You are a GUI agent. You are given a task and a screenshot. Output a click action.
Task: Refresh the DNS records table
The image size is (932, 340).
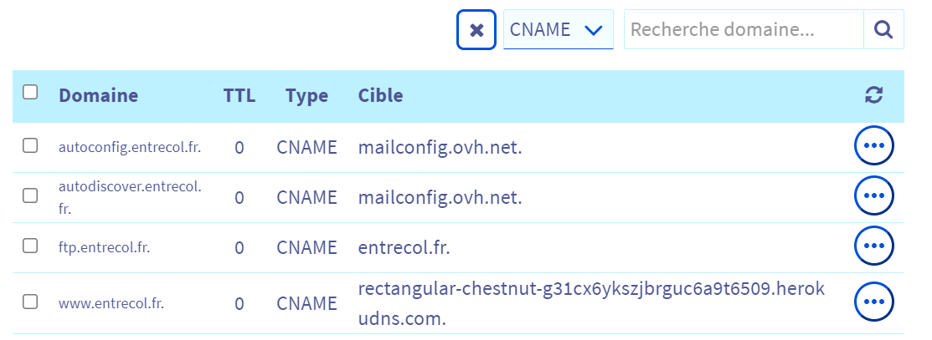pos(873,95)
